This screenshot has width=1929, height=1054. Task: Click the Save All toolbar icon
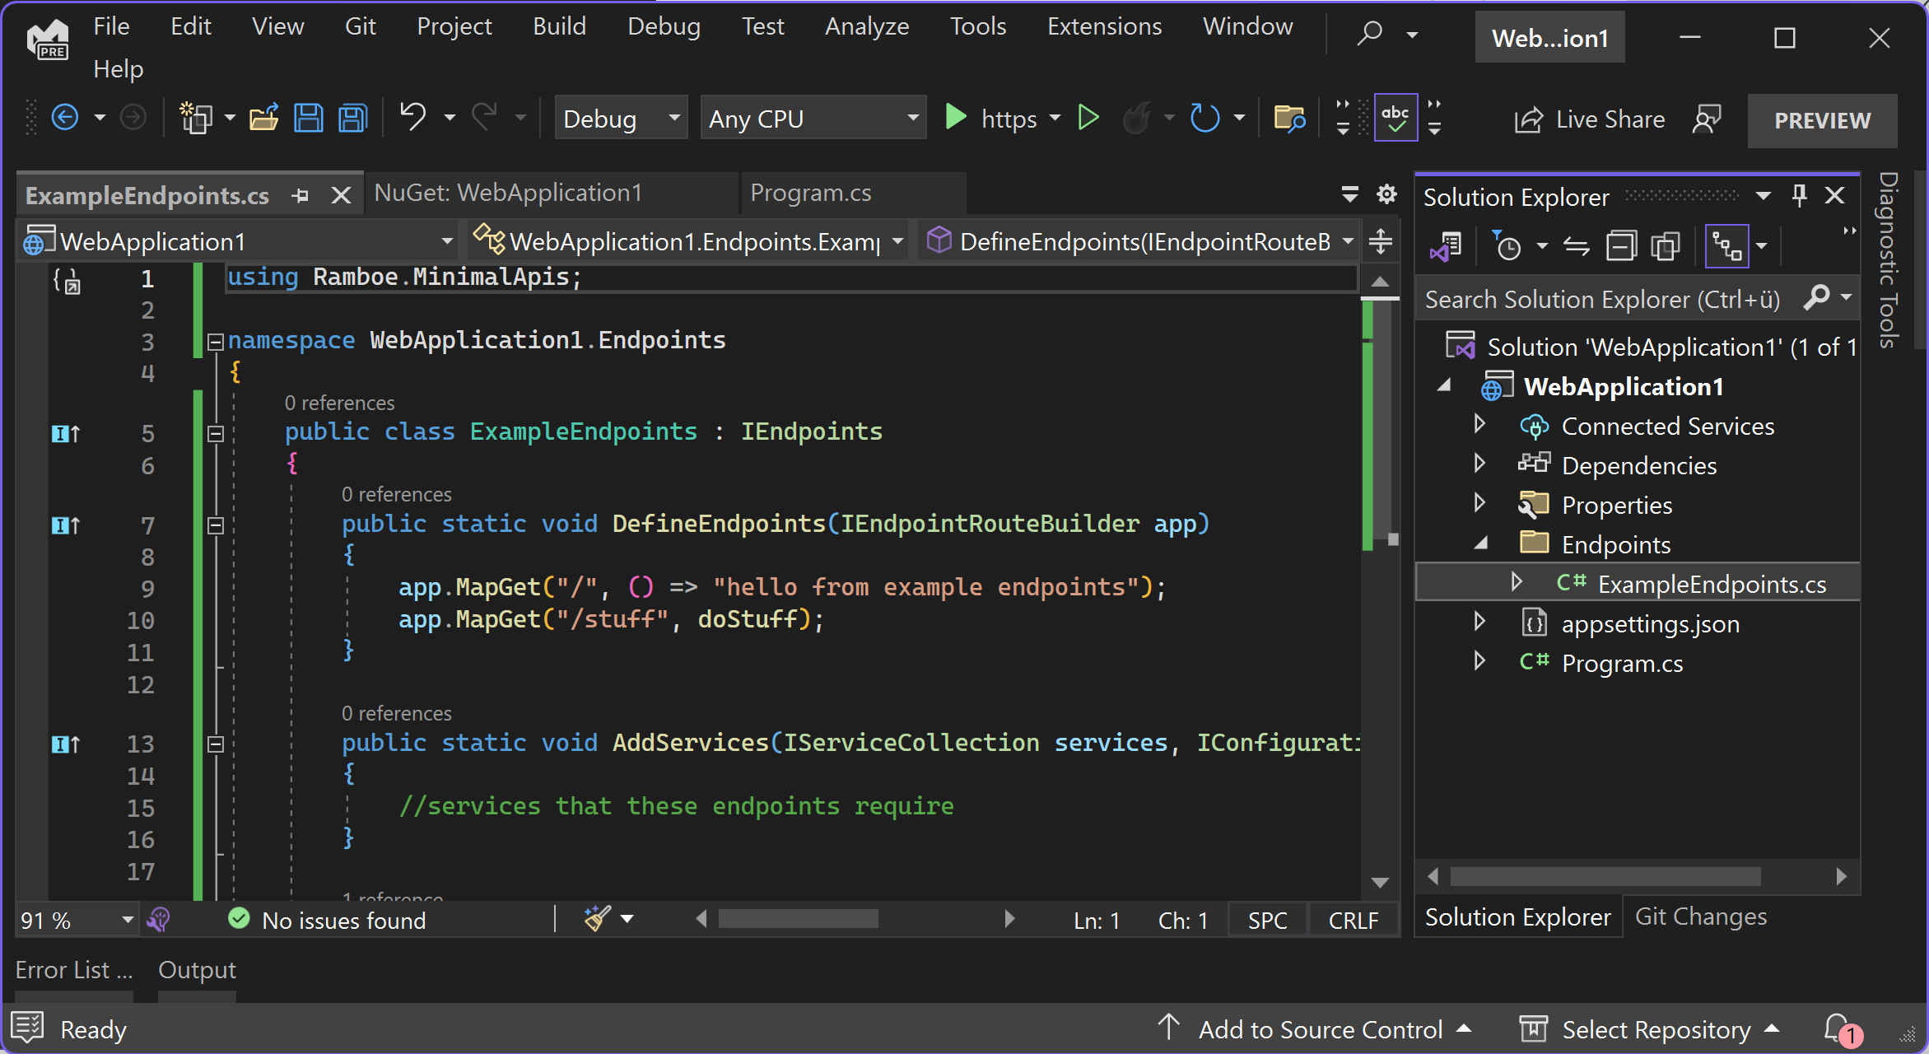pyautogui.click(x=352, y=119)
